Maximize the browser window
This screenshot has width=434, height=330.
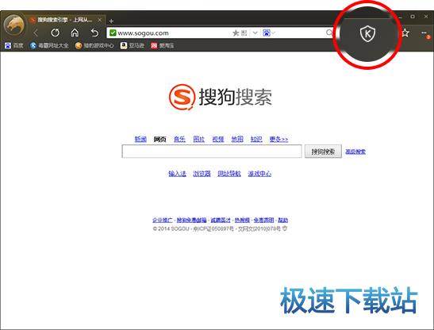(x=413, y=17)
